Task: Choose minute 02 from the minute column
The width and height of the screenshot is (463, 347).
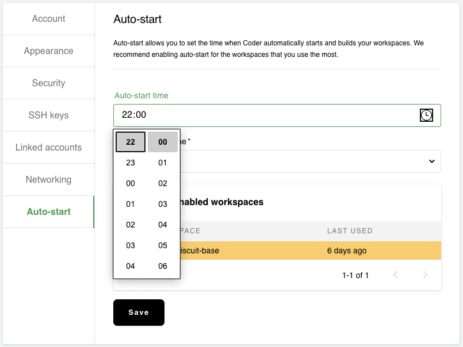Action: pyautogui.click(x=162, y=183)
